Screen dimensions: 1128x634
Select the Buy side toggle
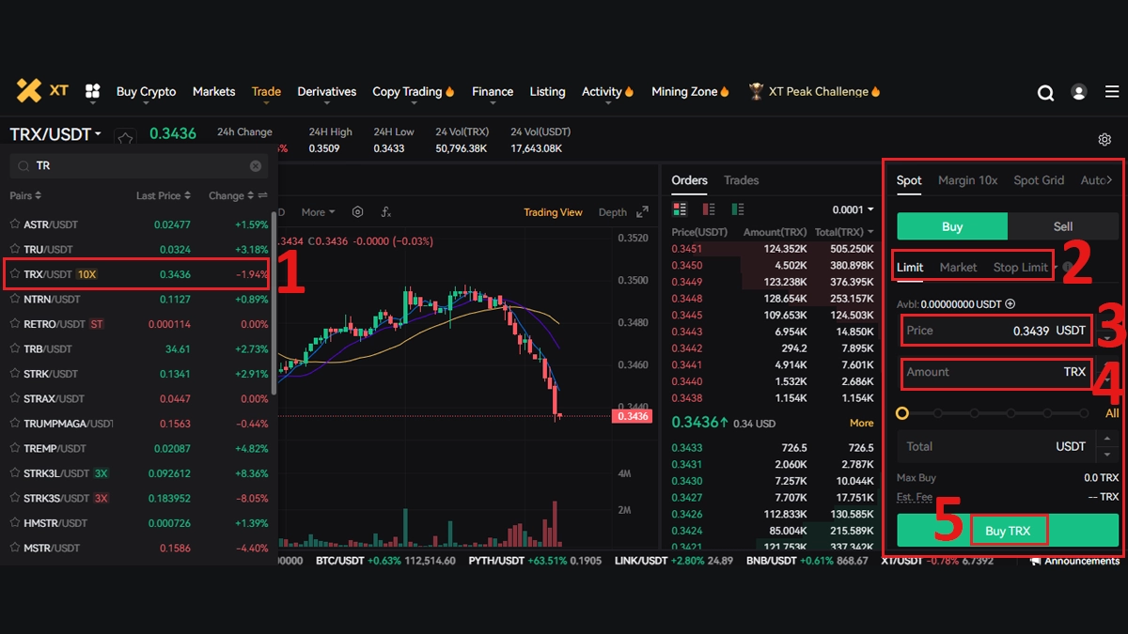pyautogui.click(x=952, y=226)
